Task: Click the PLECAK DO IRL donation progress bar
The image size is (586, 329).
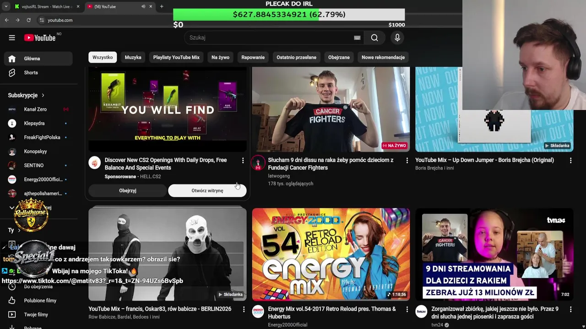Action: tap(289, 15)
